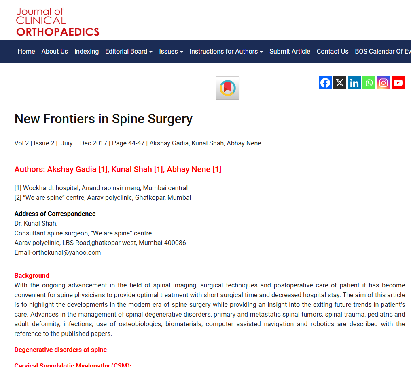Open the Instagram icon link
This screenshot has height=367, width=411.
[x=383, y=83]
